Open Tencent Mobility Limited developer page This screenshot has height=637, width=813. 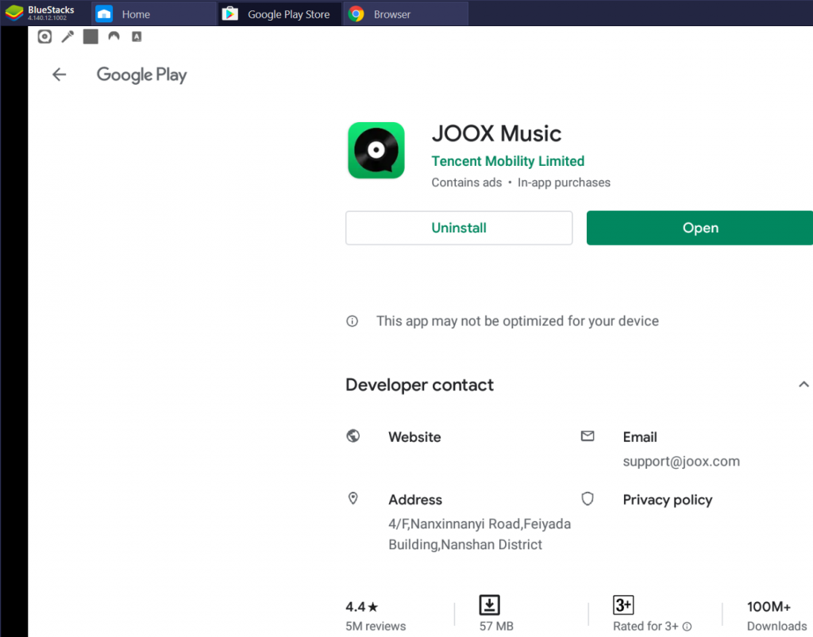tap(507, 161)
